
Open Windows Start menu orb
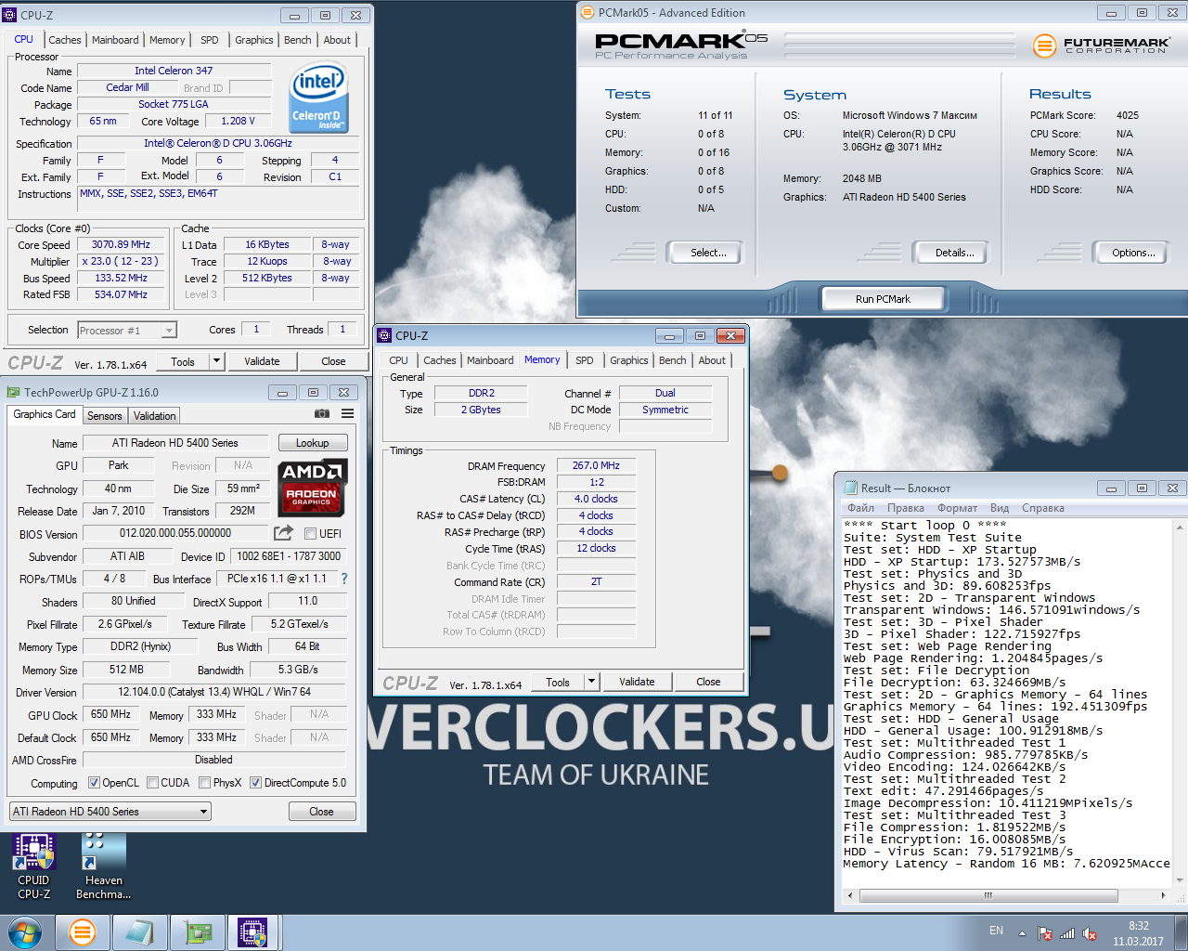click(x=24, y=932)
